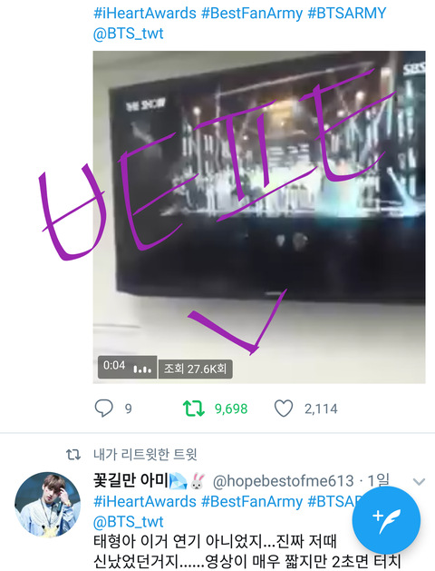Open the 2,114 likes count
Image resolution: width=435 pixels, height=571 pixels.
pyautogui.click(x=321, y=409)
